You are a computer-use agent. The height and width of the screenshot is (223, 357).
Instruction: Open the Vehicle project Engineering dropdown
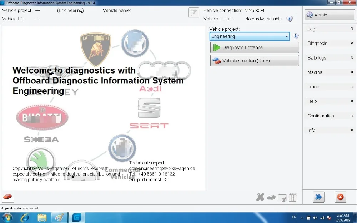(250, 36)
